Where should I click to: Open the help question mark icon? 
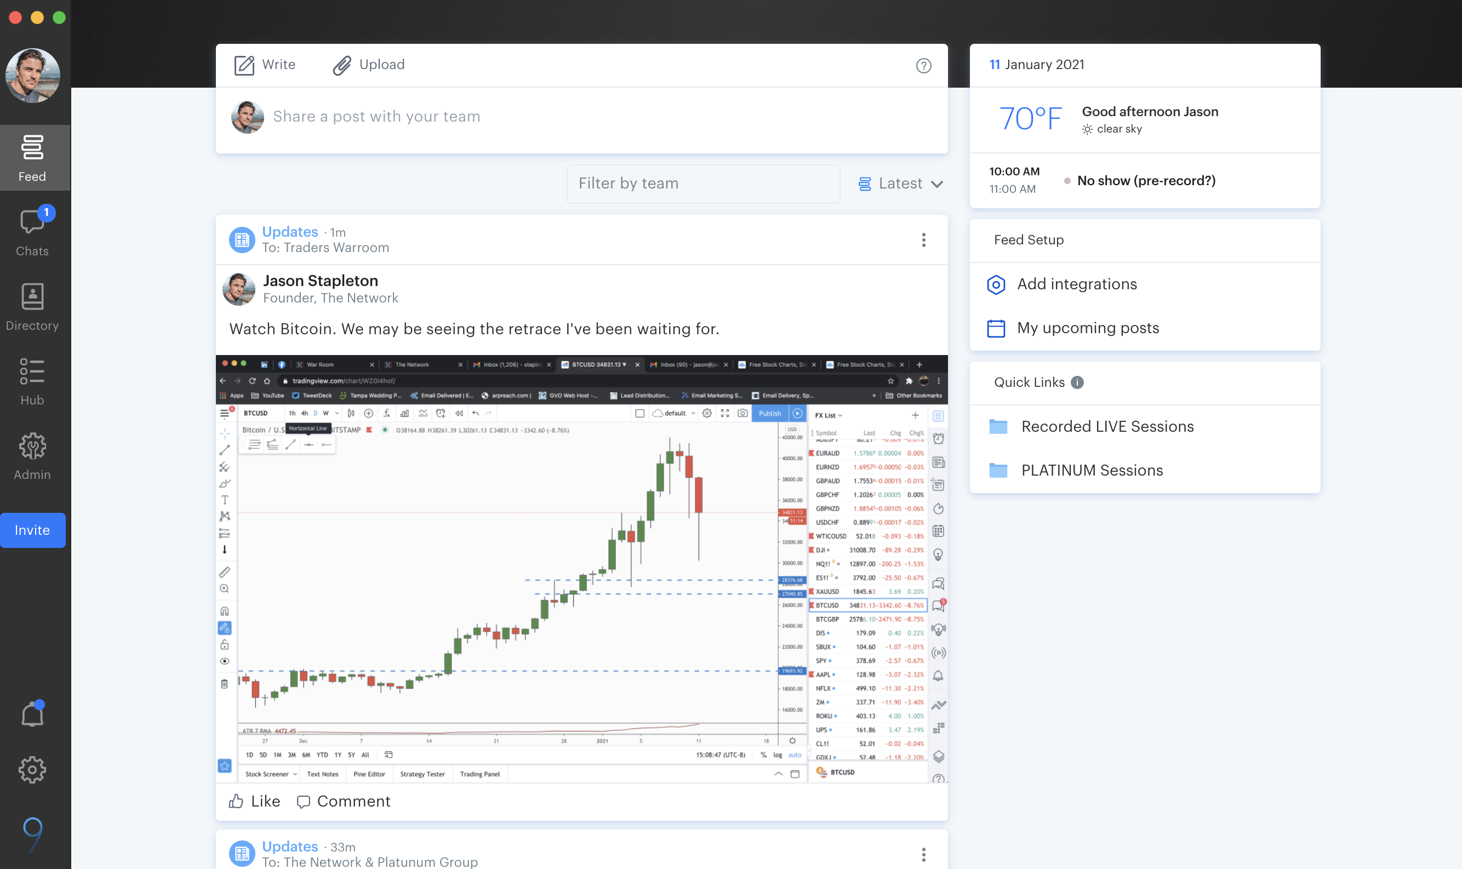(x=923, y=66)
